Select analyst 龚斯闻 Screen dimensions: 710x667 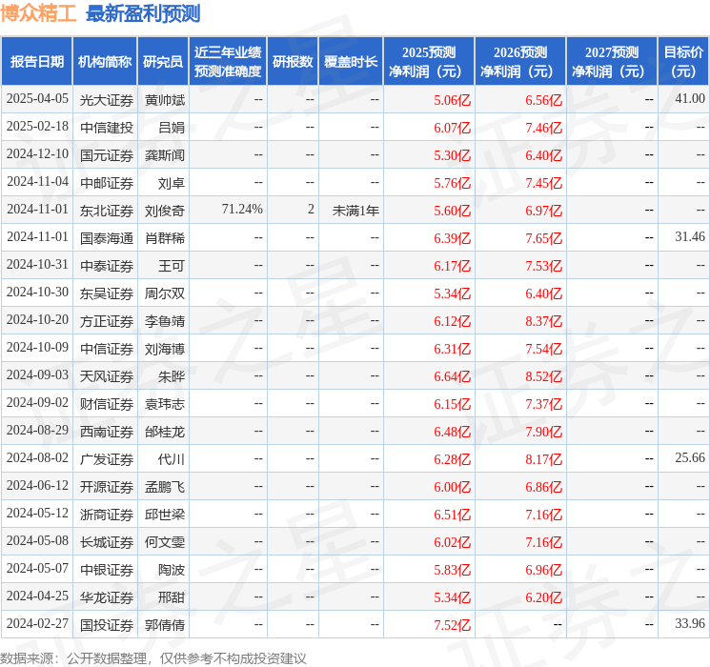point(165,155)
